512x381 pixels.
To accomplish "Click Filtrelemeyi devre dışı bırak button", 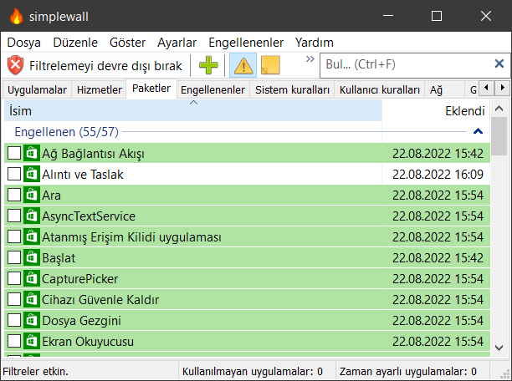I will pyautogui.click(x=105, y=64).
